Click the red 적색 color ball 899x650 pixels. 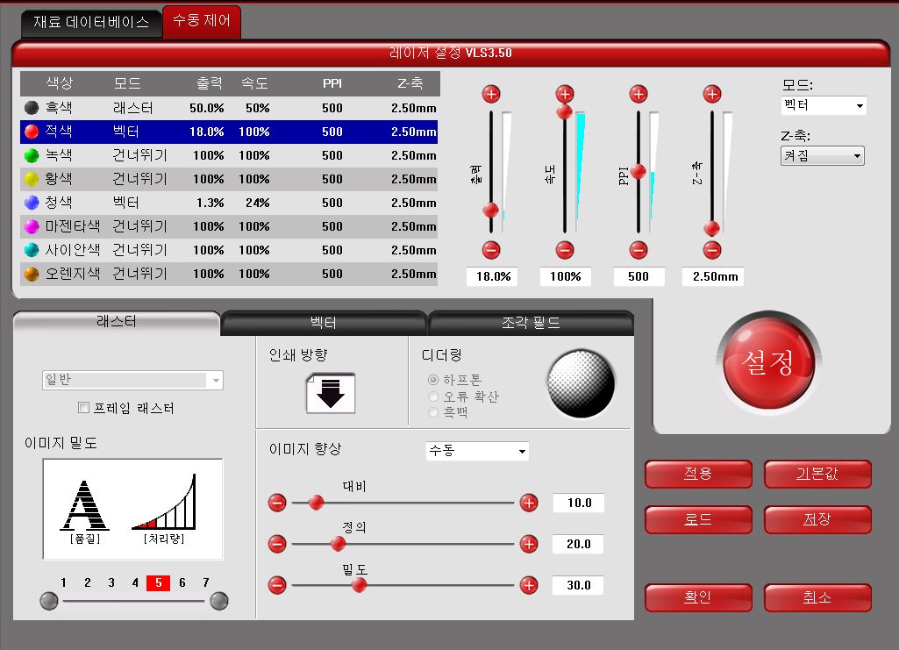tap(32, 132)
